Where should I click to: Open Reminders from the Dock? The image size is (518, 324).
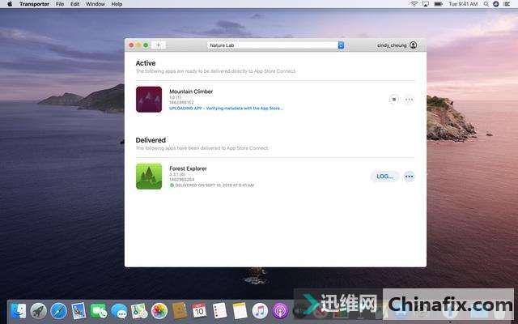[x=219, y=311]
